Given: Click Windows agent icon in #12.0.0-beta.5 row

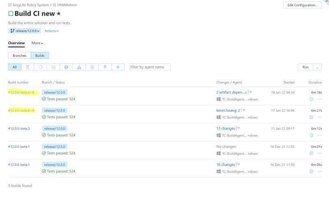Looking at the screenshot, I should coord(218,135).
